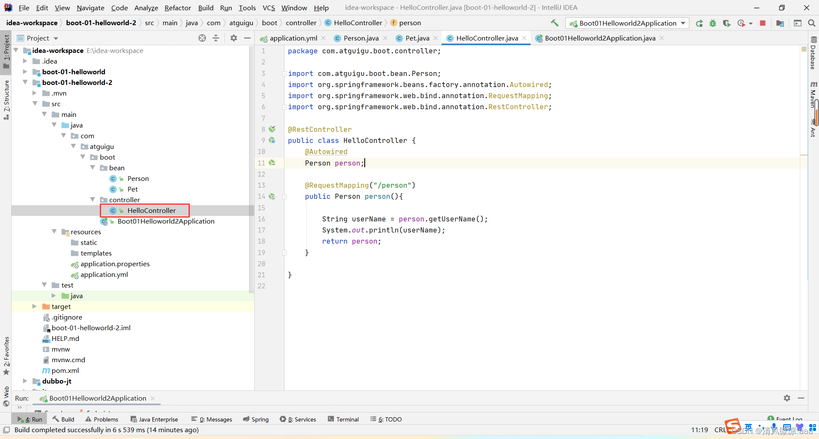Click gutter icon on line 9
Screen dimensions: 819x439
click(272, 140)
